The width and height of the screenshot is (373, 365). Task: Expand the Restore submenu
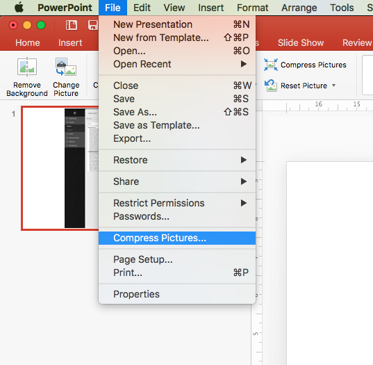coord(177,160)
